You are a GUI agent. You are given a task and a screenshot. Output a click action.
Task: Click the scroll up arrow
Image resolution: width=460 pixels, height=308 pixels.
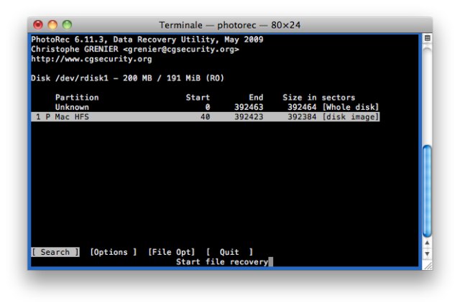[x=427, y=243]
